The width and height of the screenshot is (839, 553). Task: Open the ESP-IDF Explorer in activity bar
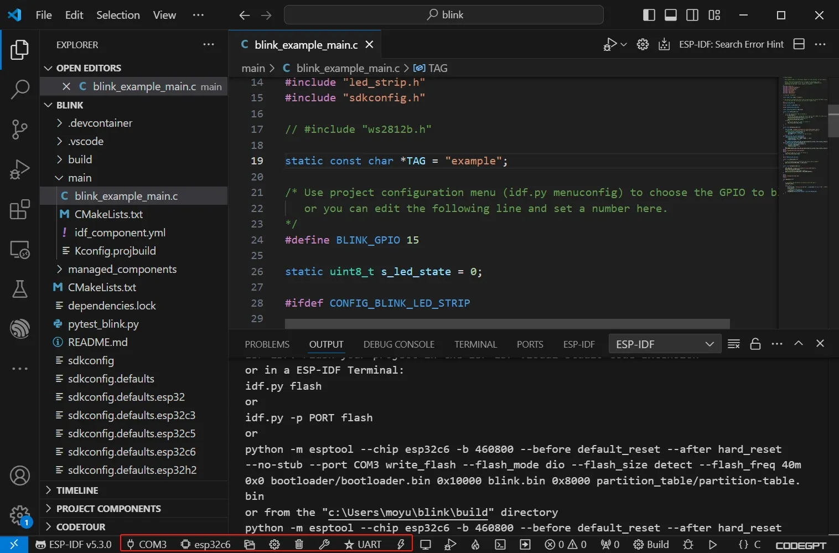click(x=19, y=328)
